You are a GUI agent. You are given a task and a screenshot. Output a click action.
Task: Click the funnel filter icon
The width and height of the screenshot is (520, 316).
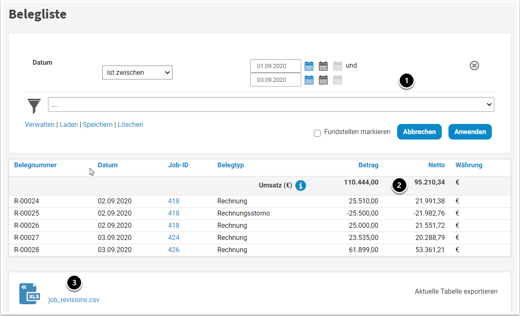click(x=34, y=105)
